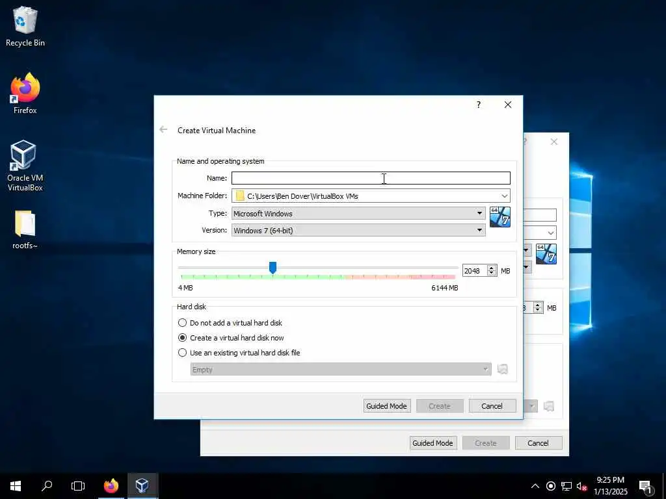Click the circular recording tray icon

(x=550, y=486)
